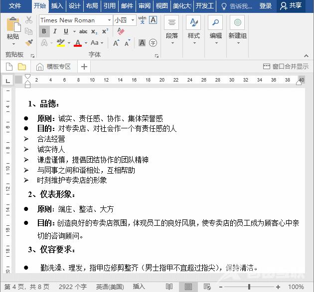Select the Format Painter brush
314x292 pixels.
pyautogui.click(x=29, y=43)
